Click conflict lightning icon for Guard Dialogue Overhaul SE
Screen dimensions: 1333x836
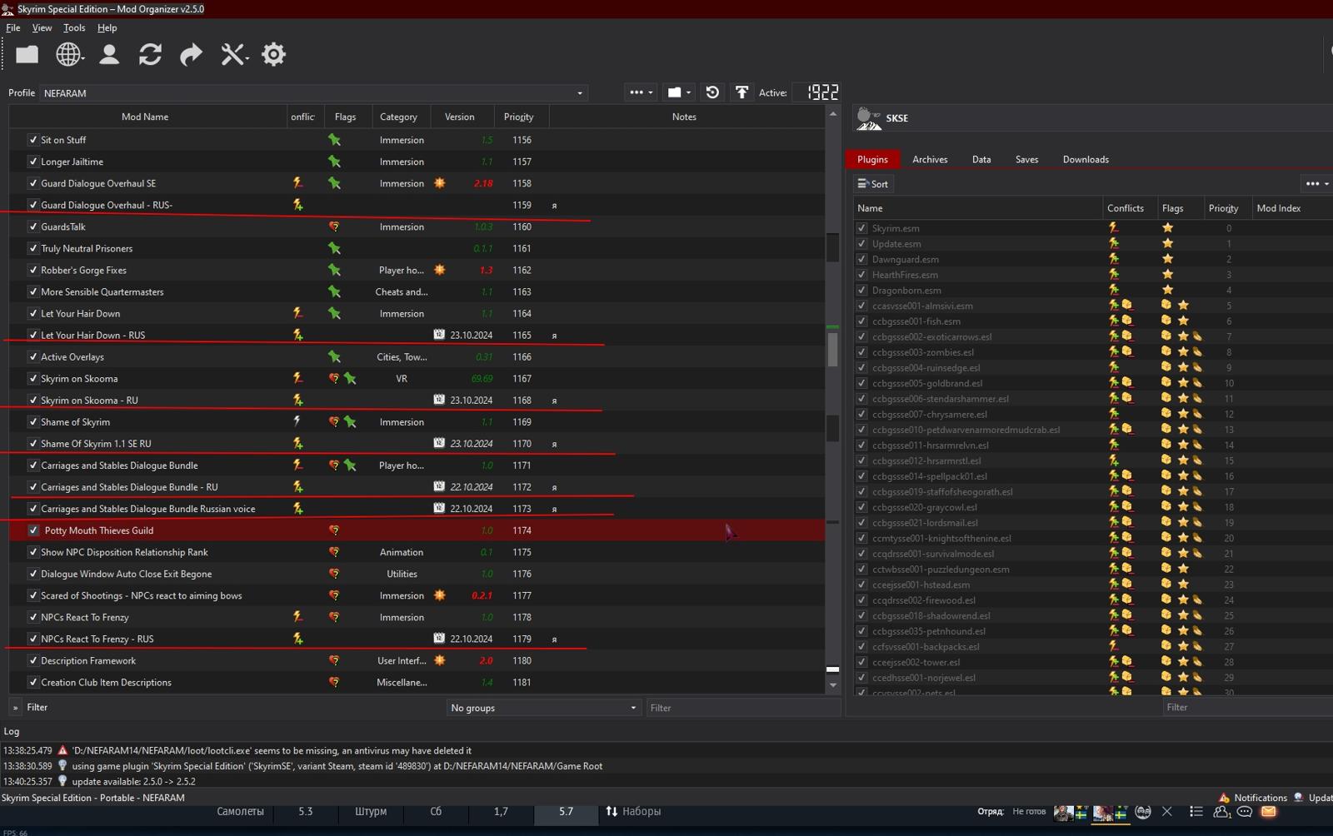tap(297, 183)
